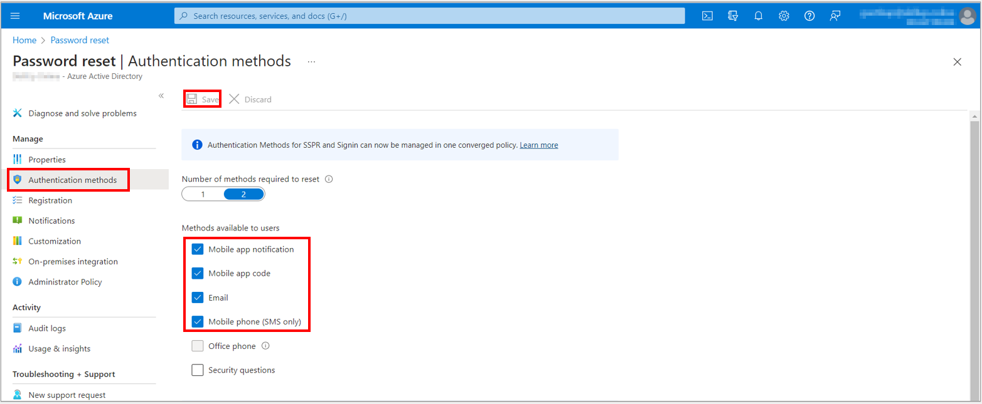
Task: Open the Feedback icon in top bar
Action: tap(835, 16)
